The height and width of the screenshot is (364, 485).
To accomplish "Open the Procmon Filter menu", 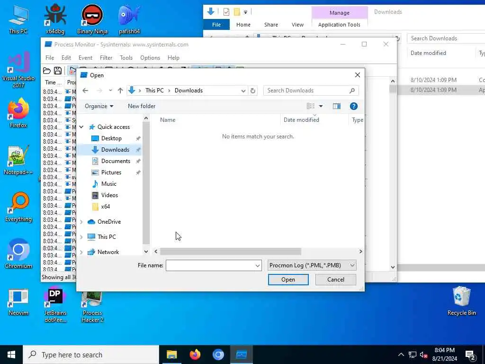I will tap(106, 57).
